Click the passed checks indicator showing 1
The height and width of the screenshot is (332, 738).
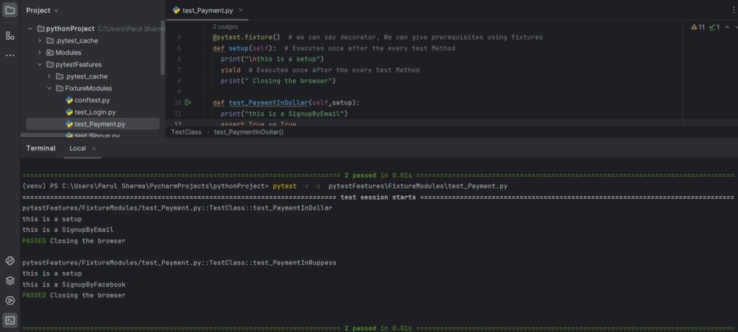click(x=714, y=27)
